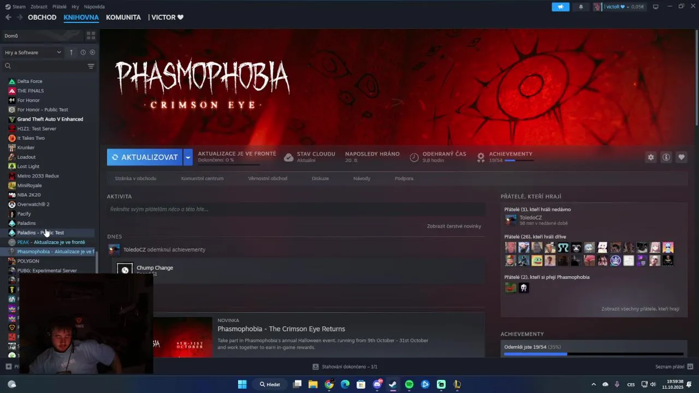Click the activity text input field
Screen dimensions: 699x393
point(296,209)
